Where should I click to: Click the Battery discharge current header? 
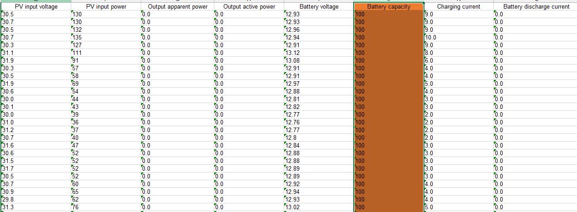click(536, 7)
